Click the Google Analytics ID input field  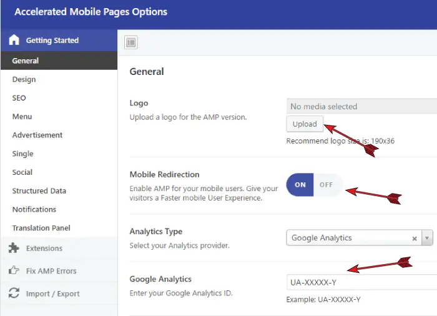coord(361,282)
